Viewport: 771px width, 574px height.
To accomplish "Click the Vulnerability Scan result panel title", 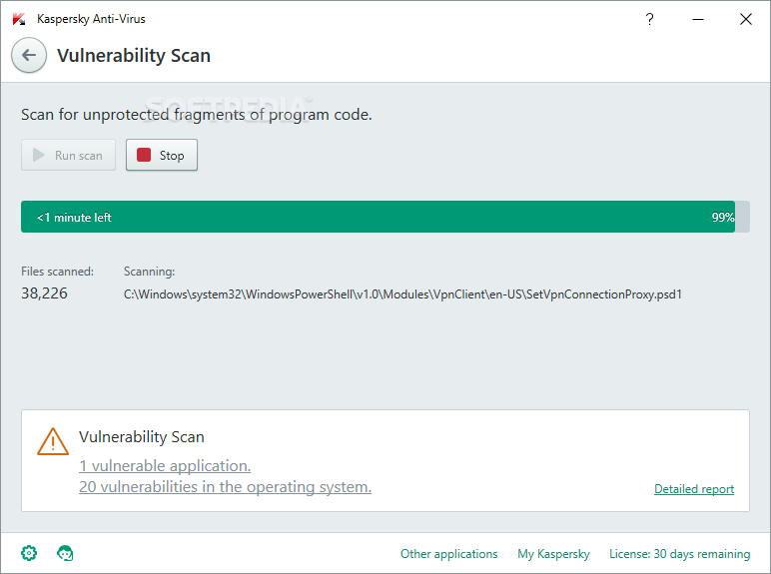I will click(142, 437).
